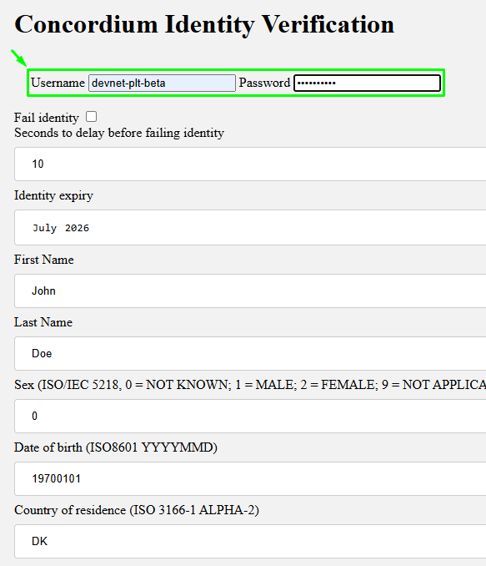Select the Sex field showing 0
Image resolution: width=486 pixels, height=566 pixels.
pos(250,416)
